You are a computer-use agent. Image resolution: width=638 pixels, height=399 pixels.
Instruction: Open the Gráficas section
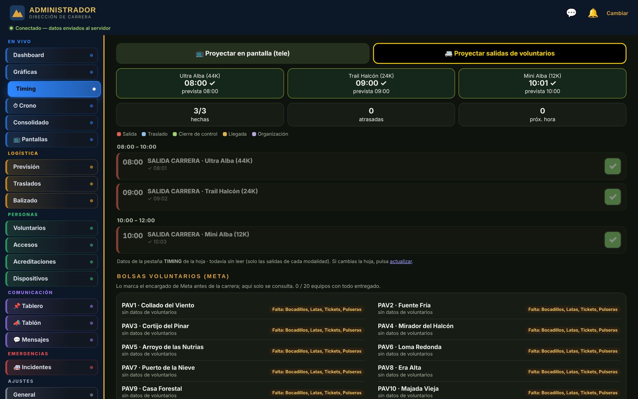(51, 72)
